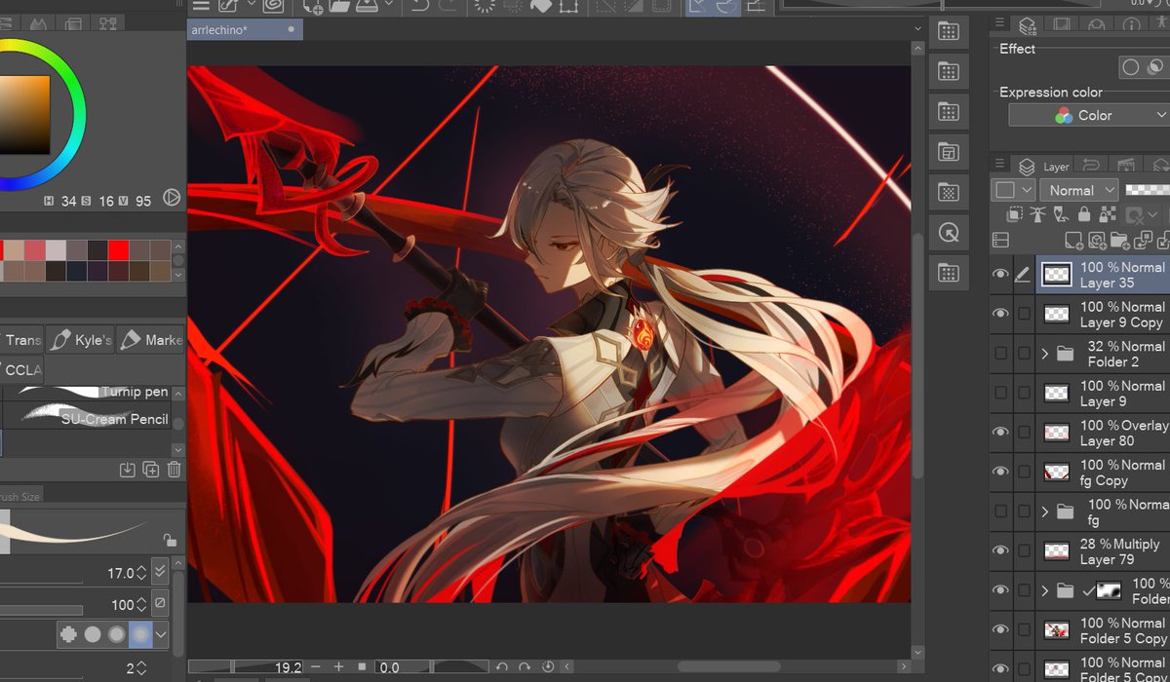Hide Layer 80 using its eye icon
Viewport: 1170px width, 682px height.
tap(1000, 433)
